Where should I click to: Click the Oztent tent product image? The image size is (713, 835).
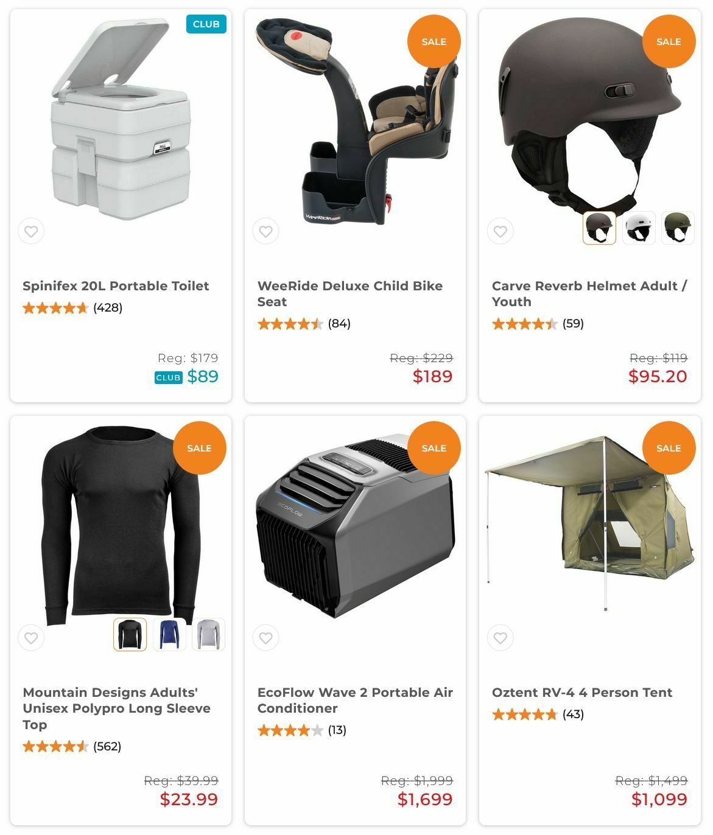(589, 523)
